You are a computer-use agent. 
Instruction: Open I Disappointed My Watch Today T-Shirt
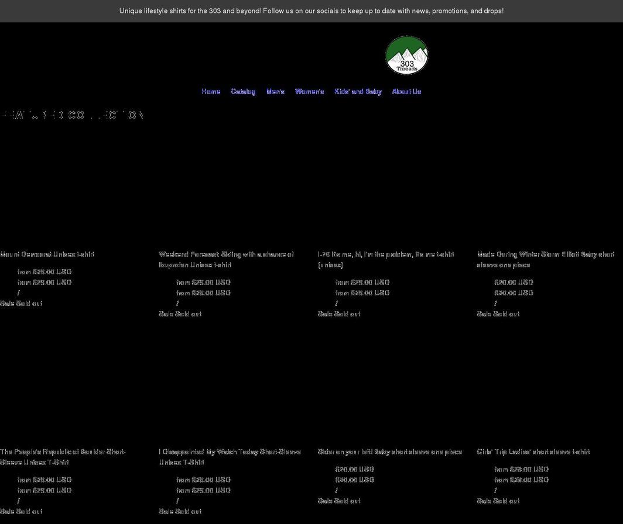point(230,457)
